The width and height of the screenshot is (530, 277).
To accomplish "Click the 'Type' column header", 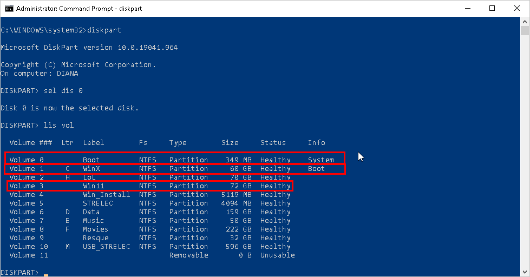I will point(178,142).
